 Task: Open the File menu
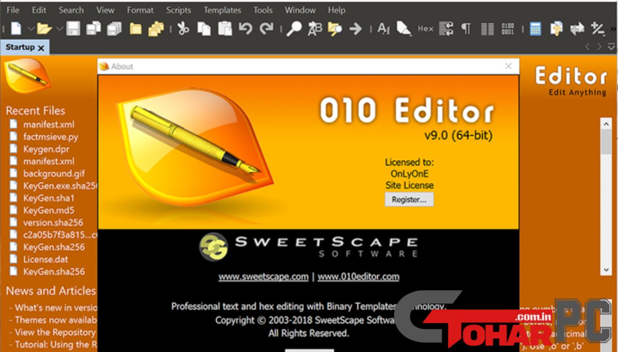[13, 10]
